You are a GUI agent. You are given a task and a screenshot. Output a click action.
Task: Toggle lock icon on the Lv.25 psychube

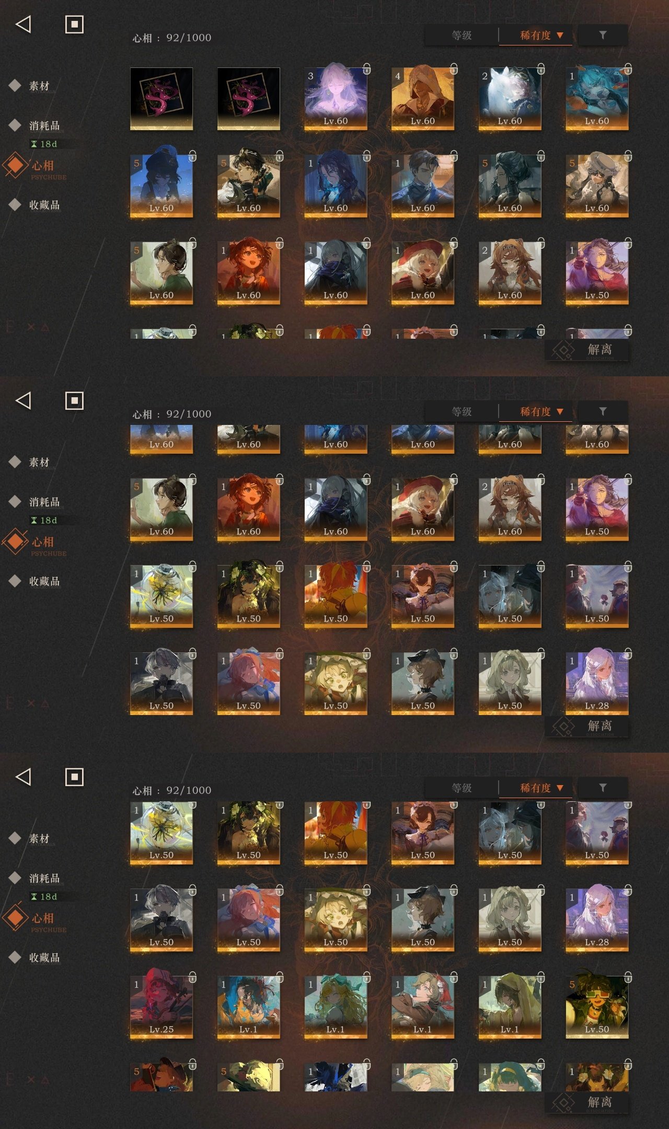coord(192,977)
